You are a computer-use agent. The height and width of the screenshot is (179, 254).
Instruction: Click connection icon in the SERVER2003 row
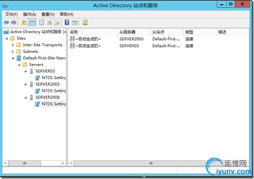72,39
